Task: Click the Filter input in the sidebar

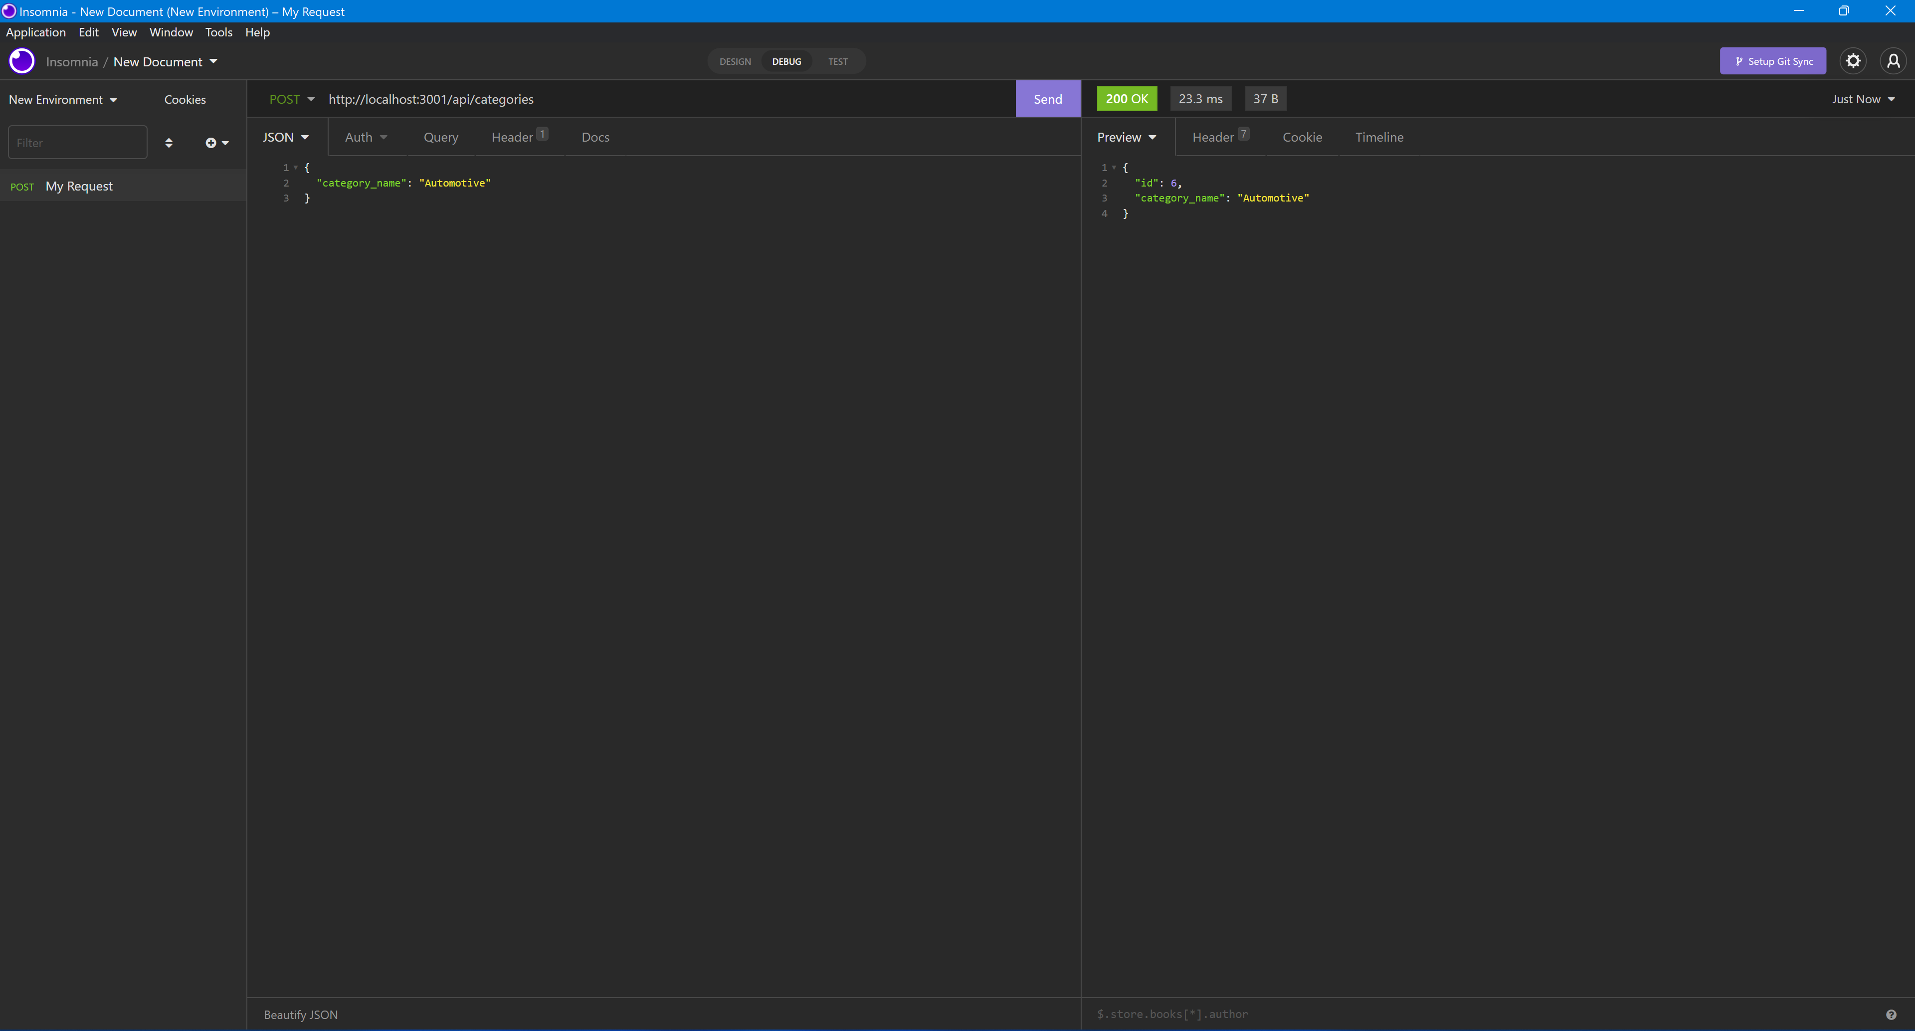Action: (x=77, y=142)
